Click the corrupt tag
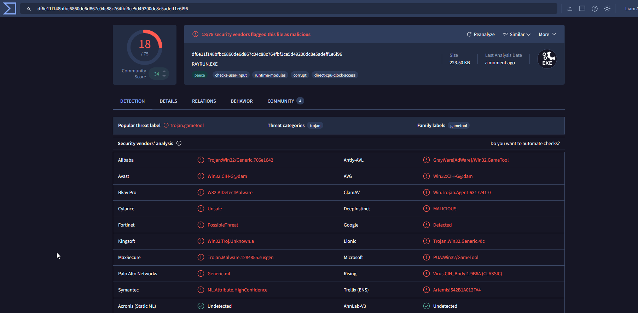Viewport: 638px width, 313px height. pyautogui.click(x=300, y=75)
